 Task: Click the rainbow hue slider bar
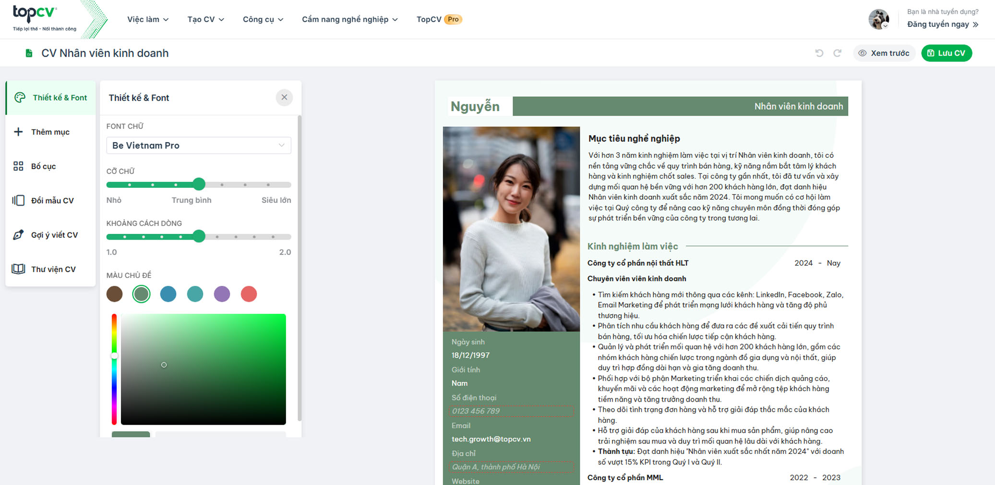tap(114, 369)
